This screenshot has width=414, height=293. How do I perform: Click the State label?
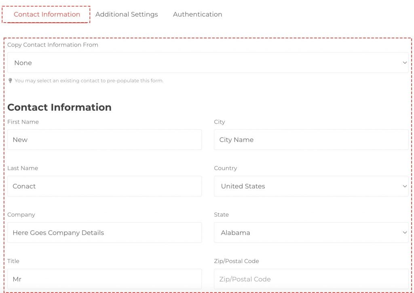click(x=221, y=215)
